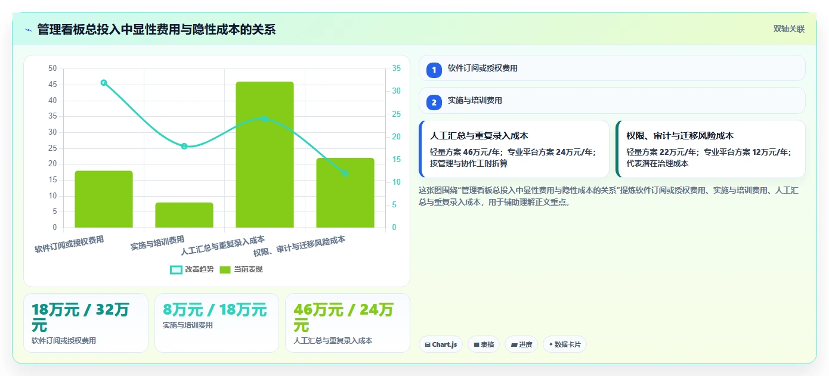Click the Chart.js tag
829x376 pixels.
click(441, 344)
